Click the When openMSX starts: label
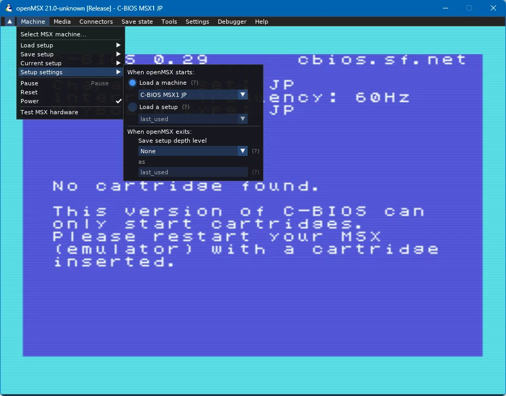This screenshot has width=506, height=396. tap(161, 72)
